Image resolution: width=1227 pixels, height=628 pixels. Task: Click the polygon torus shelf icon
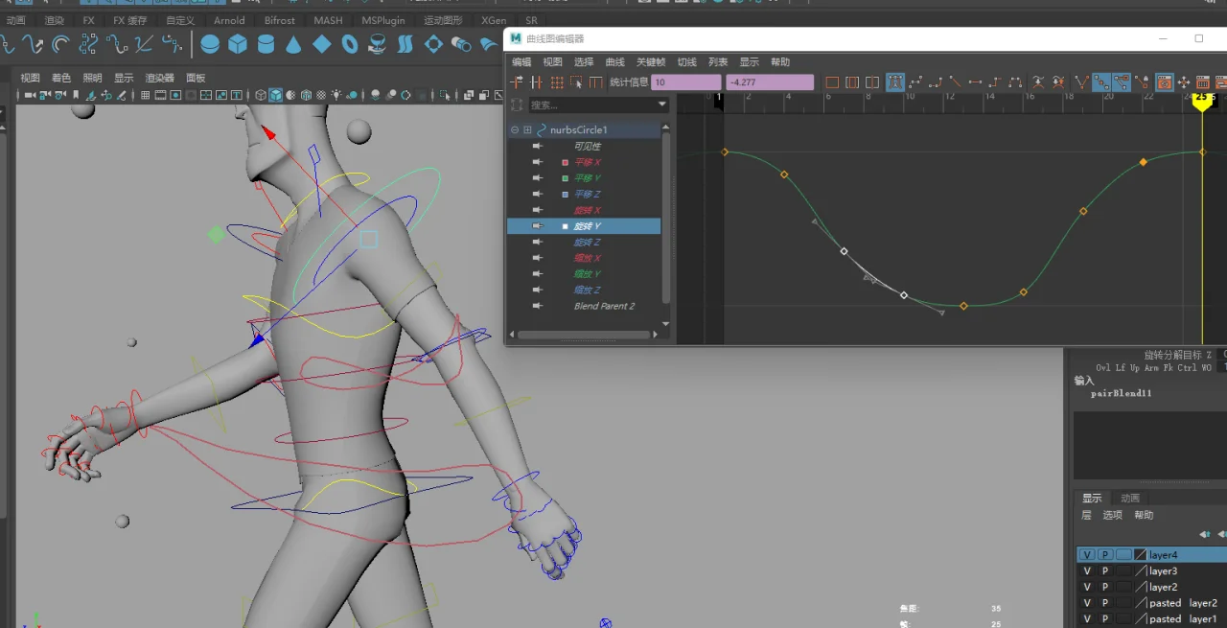pos(350,44)
